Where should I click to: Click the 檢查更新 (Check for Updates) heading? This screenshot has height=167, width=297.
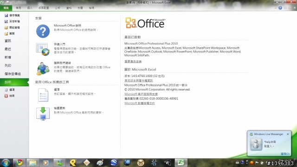pos(59,108)
